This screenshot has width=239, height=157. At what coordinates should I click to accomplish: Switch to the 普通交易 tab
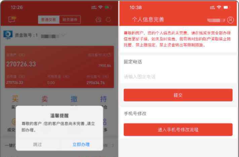coord(49,19)
